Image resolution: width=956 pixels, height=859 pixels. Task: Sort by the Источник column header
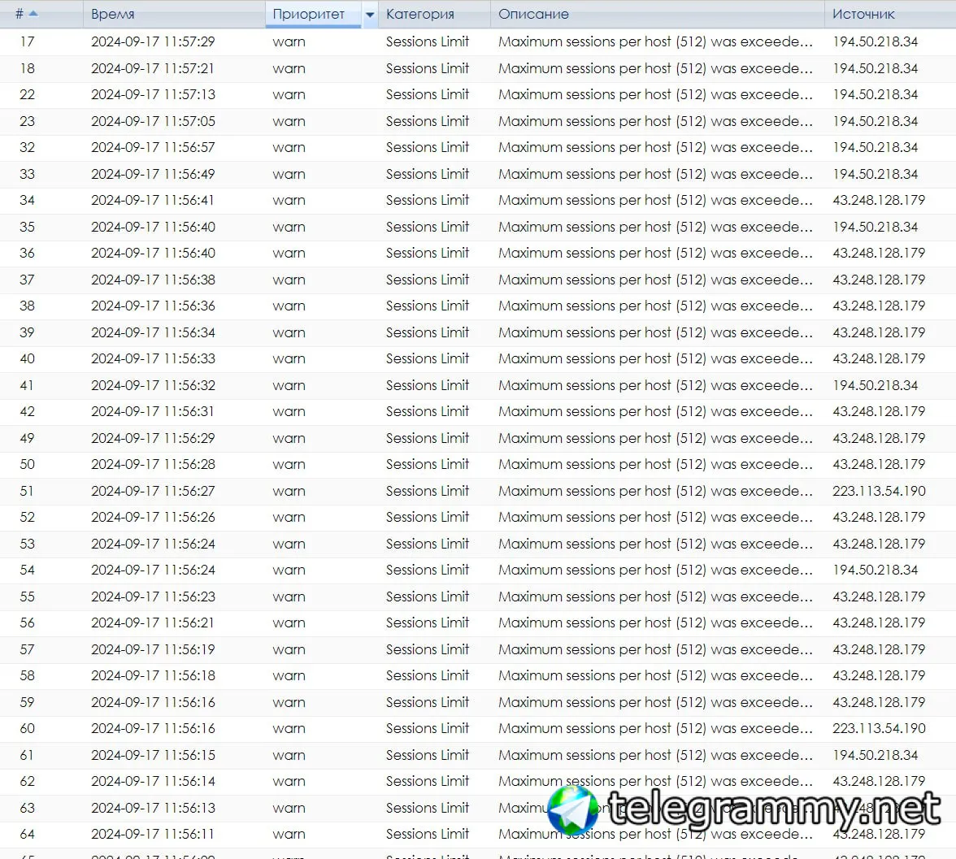(863, 14)
